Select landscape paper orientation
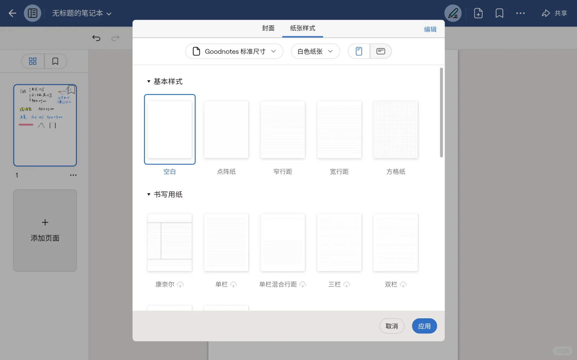This screenshot has width=577, height=360. click(x=381, y=51)
